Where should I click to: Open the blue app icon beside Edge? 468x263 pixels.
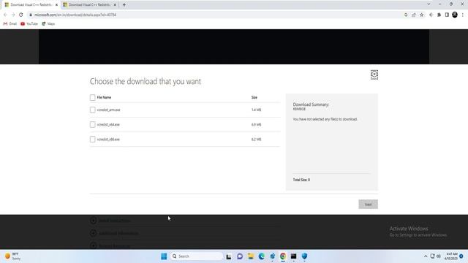[x=272, y=256]
